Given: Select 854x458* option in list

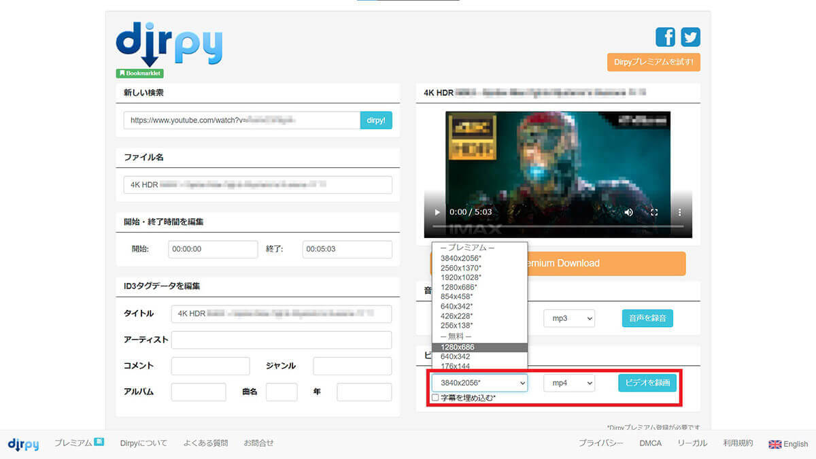Looking at the screenshot, I should point(479,296).
